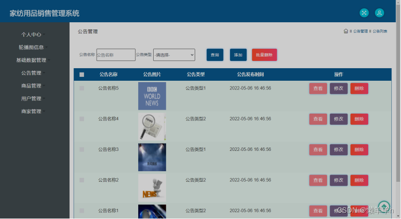Image resolution: width=401 pixels, height=219 pixels.
Task: Click the home icon in breadcrumb
Action: 346,31
